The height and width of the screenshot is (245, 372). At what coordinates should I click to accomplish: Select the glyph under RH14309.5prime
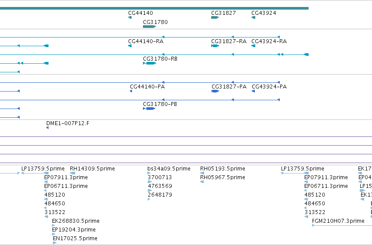(73, 174)
